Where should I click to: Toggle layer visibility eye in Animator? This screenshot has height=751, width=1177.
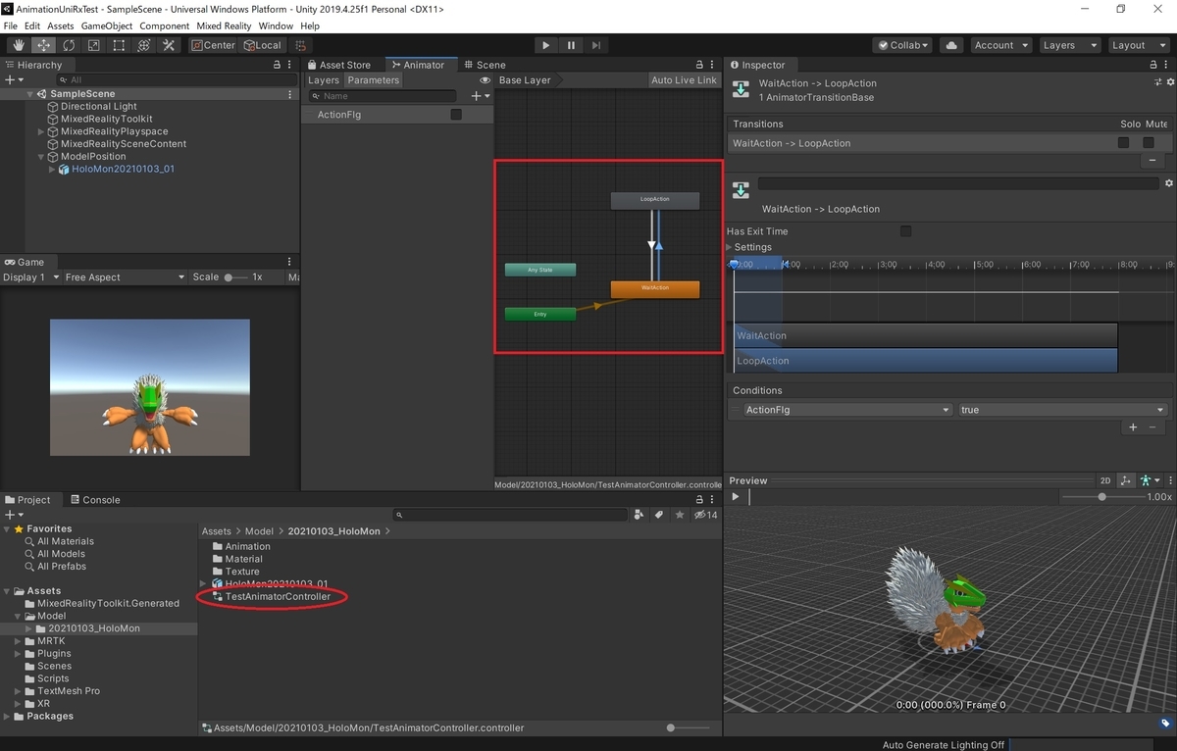tap(485, 80)
